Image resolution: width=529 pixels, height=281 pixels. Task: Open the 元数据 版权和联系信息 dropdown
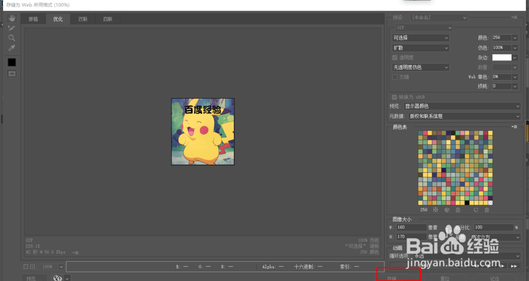click(464, 116)
